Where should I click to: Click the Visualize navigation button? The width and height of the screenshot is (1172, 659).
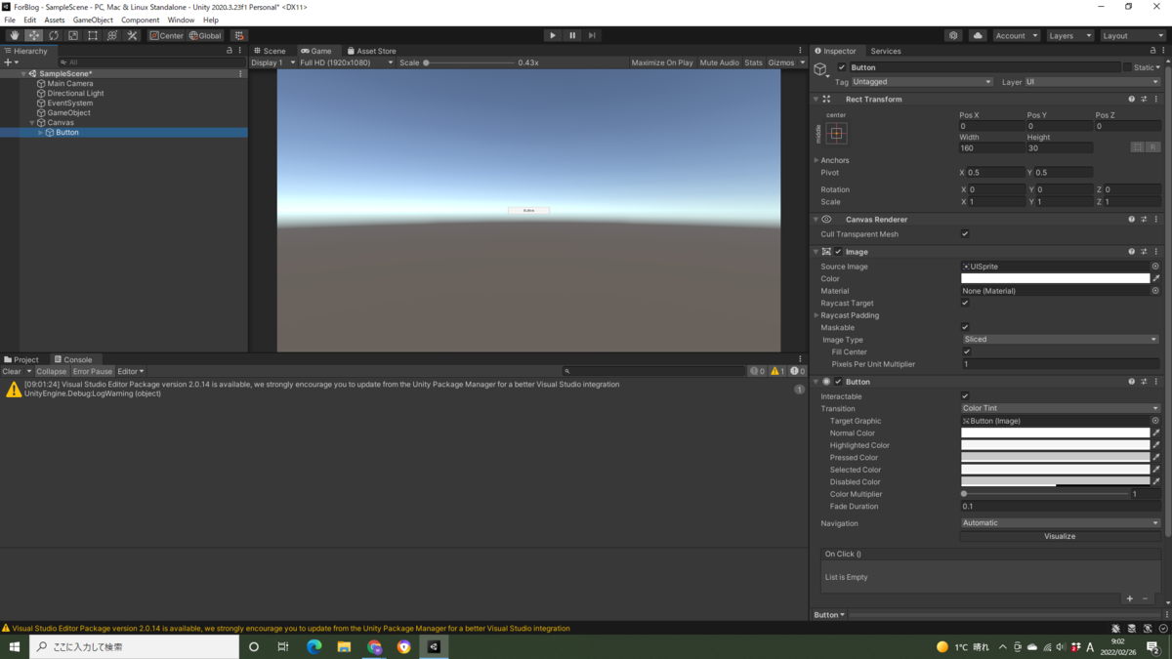1060,536
